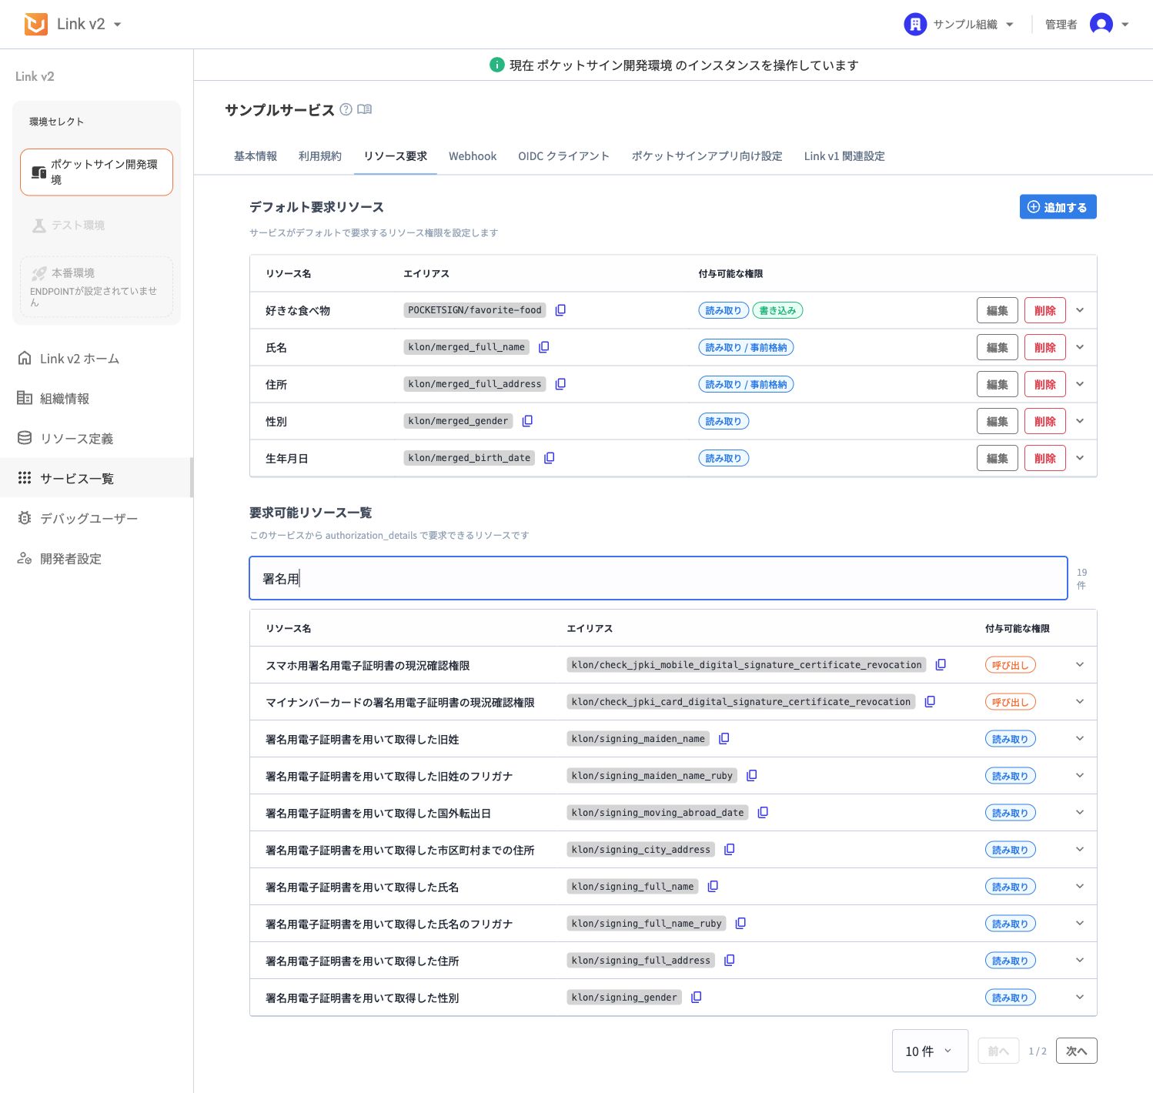This screenshot has width=1153, height=1093.
Task: Copy the klon/merged_gender alias
Action: tap(527, 421)
